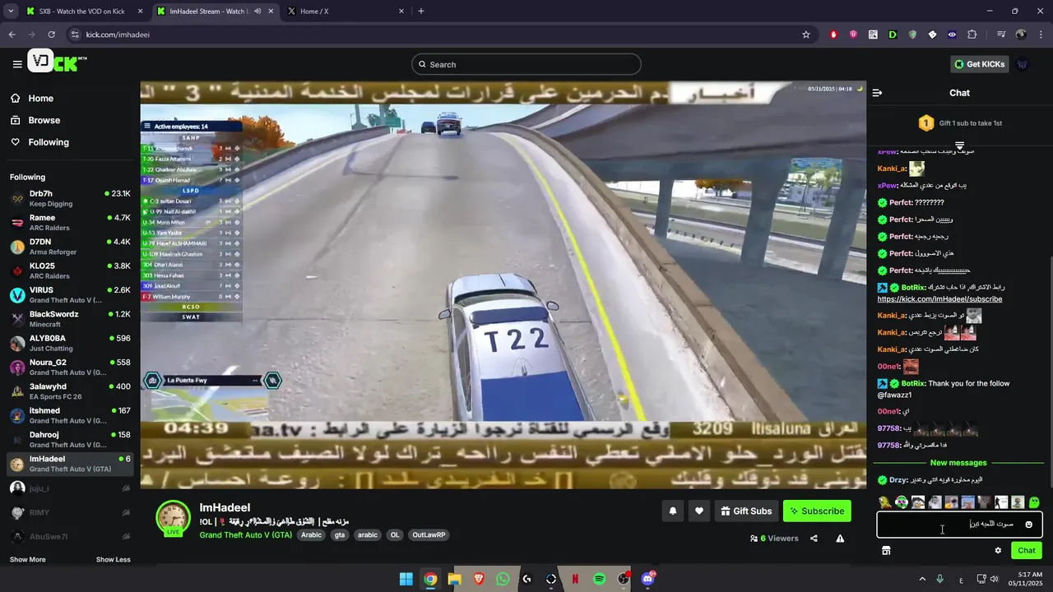Screen dimensions: 1053x592
Task: Click the Gift 1 sub leaderboard banner
Action: click(x=959, y=123)
